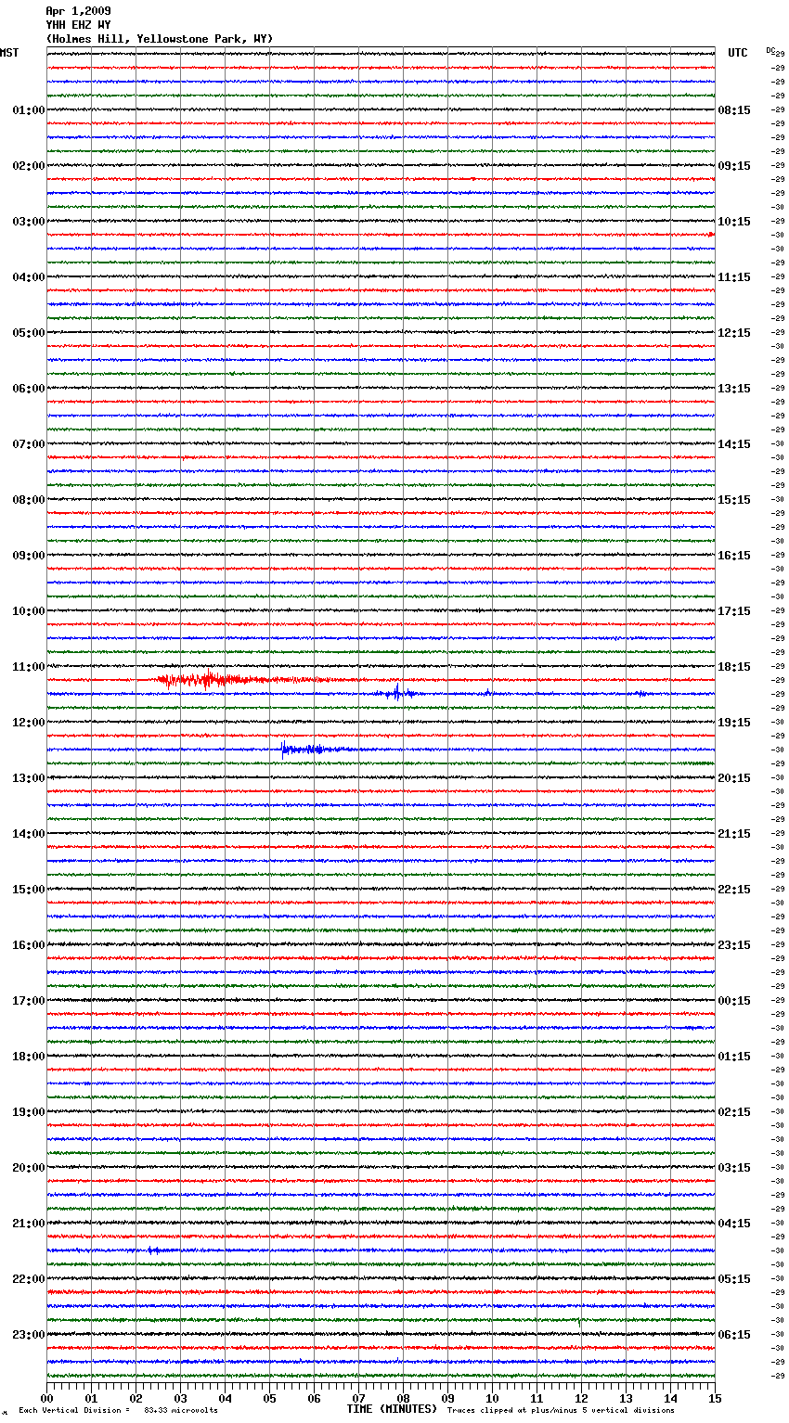Select the 13:00 MST time label
This screenshot has height=1423, width=789.
(29, 778)
